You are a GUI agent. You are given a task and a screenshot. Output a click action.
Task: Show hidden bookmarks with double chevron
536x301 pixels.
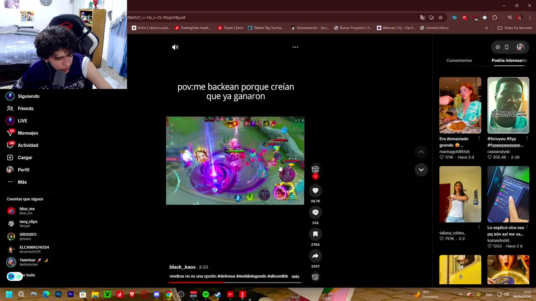pyautogui.click(x=486, y=28)
